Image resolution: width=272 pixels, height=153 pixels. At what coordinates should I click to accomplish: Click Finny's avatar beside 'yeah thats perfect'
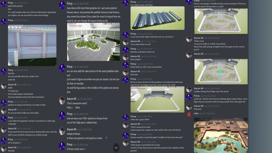[x=4, y=4]
